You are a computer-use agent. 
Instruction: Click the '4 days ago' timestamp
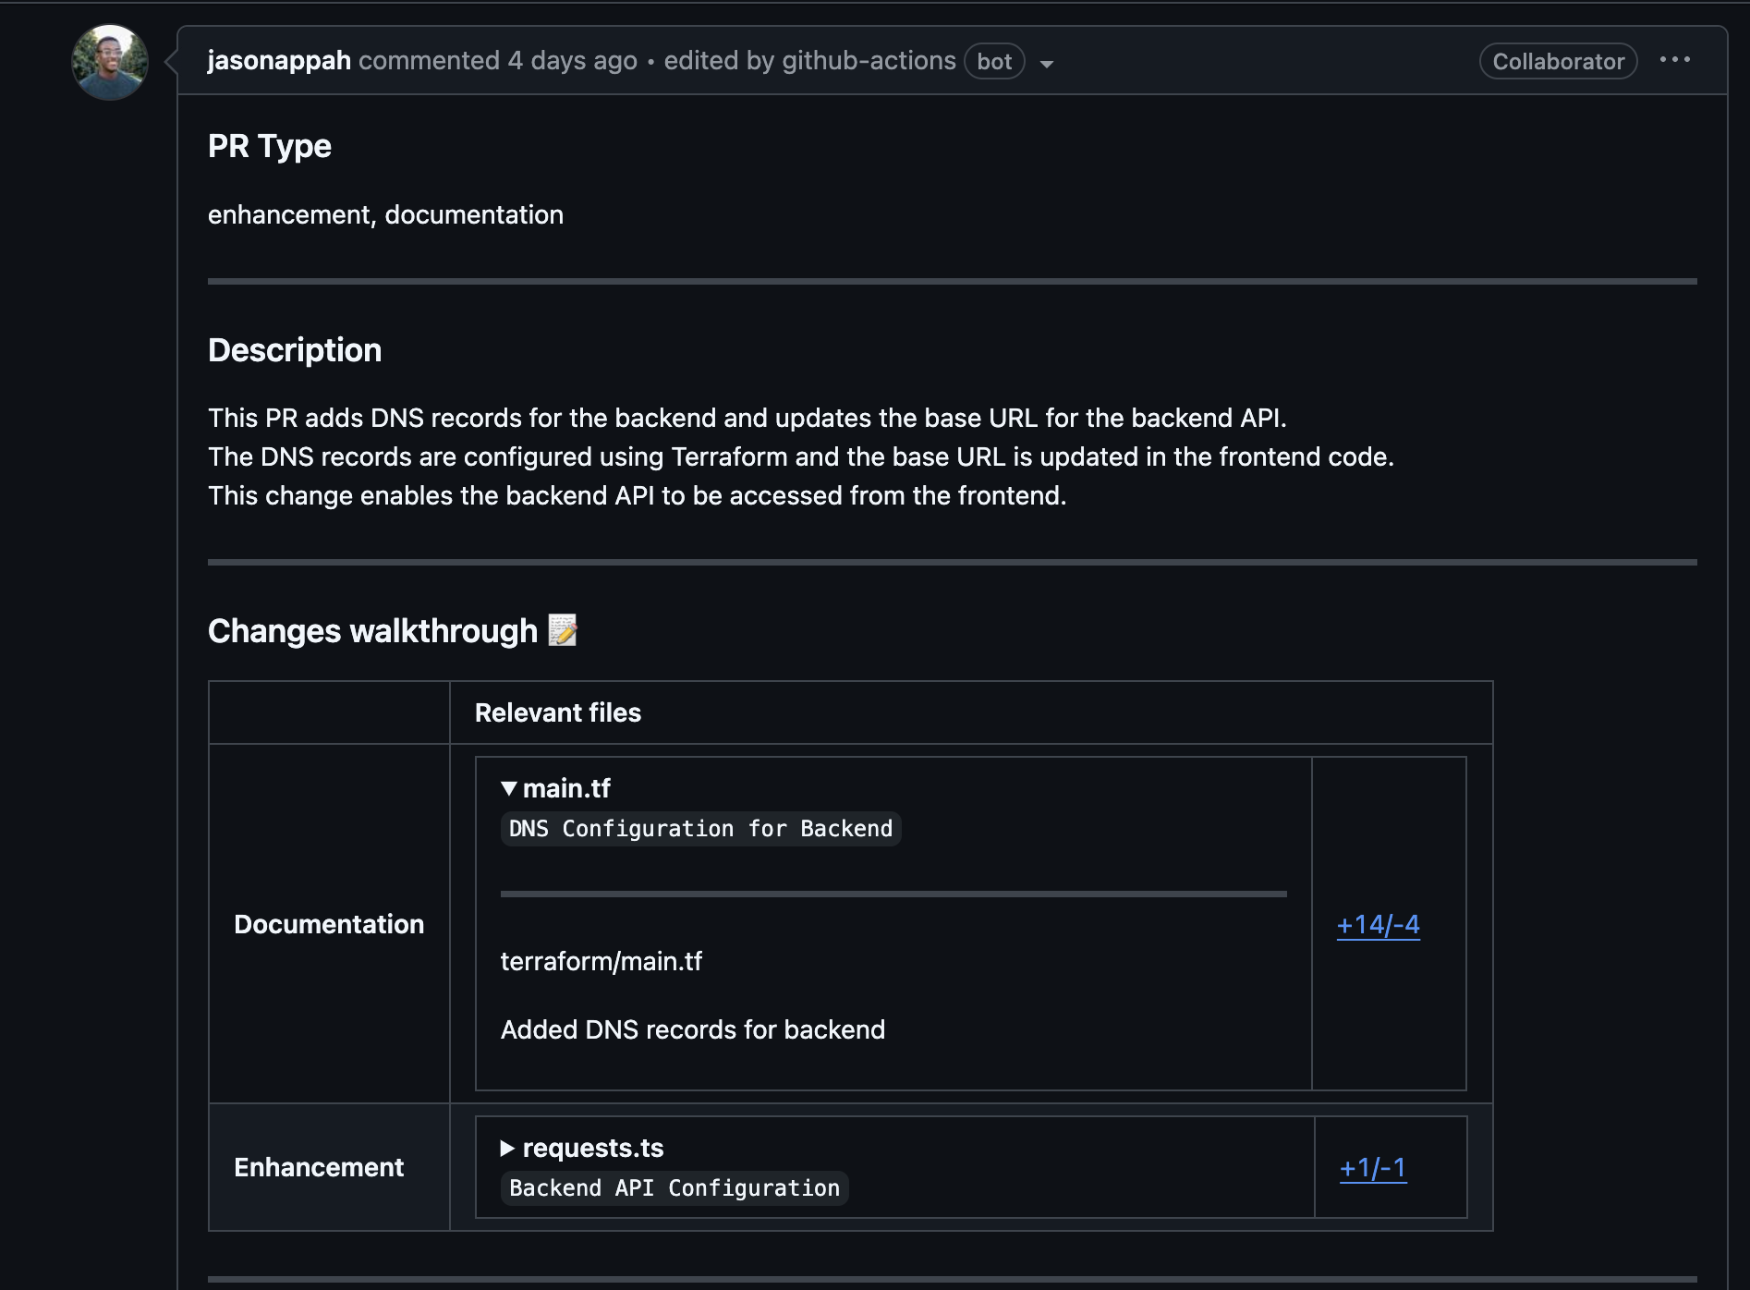click(572, 61)
